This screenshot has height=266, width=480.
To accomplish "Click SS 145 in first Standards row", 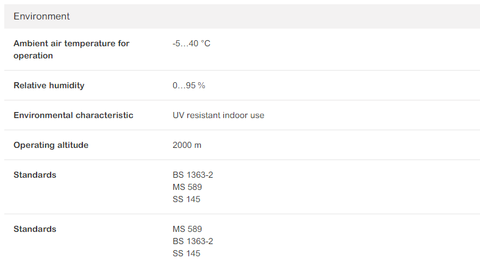I will 187,199.
